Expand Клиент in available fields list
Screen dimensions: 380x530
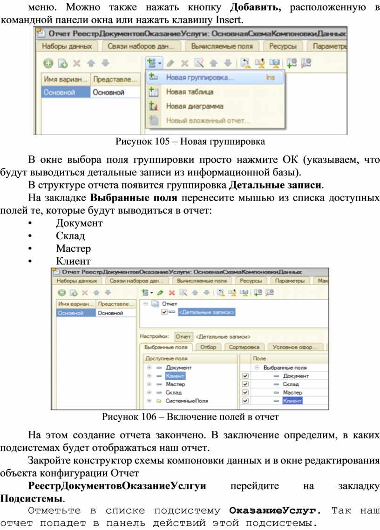click(149, 376)
